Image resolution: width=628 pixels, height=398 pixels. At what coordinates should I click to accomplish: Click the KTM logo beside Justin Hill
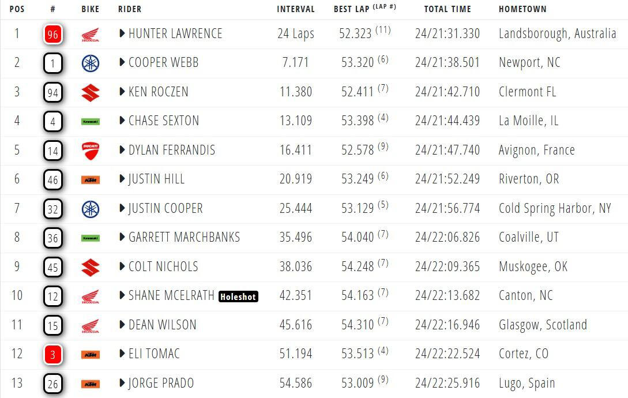coord(90,180)
